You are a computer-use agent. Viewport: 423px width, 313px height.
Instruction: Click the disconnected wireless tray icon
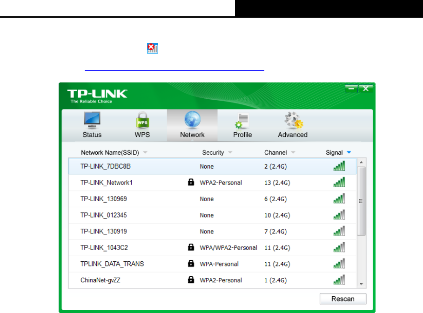click(153, 48)
